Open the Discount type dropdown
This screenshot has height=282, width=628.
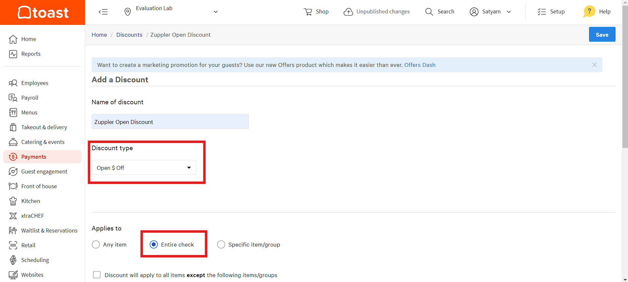pyautogui.click(x=144, y=168)
